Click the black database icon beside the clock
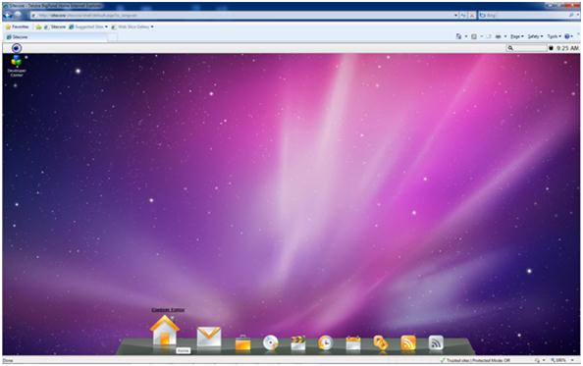The height and width of the screenshot is (366, 583). pyautogui.click(x=551, y=48)
